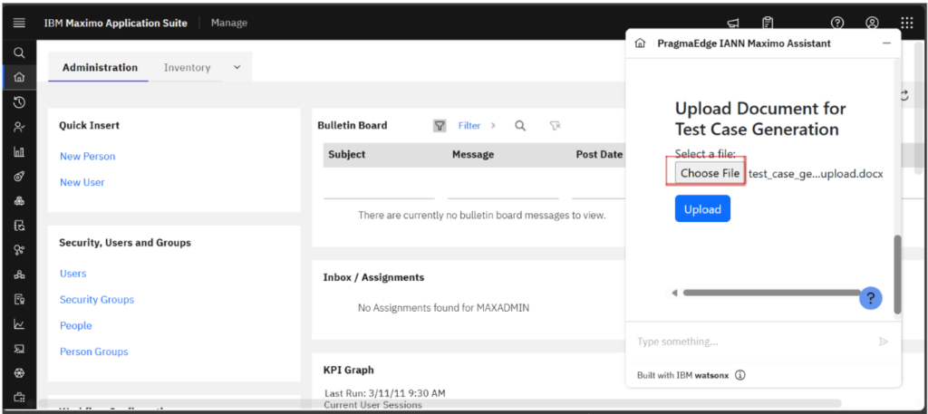Screen dimensions: 928x414
Task: Click the No Assignments found for MAXADMIN text
Action: pyautogui.click(x=443, y=307)
